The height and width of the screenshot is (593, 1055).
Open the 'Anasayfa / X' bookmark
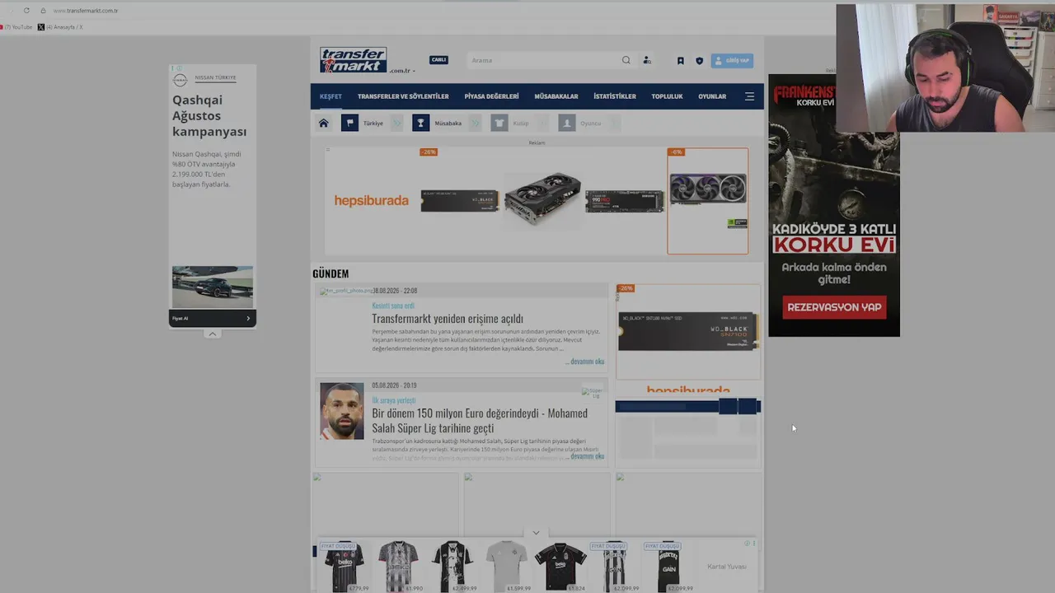click(61, 27)
